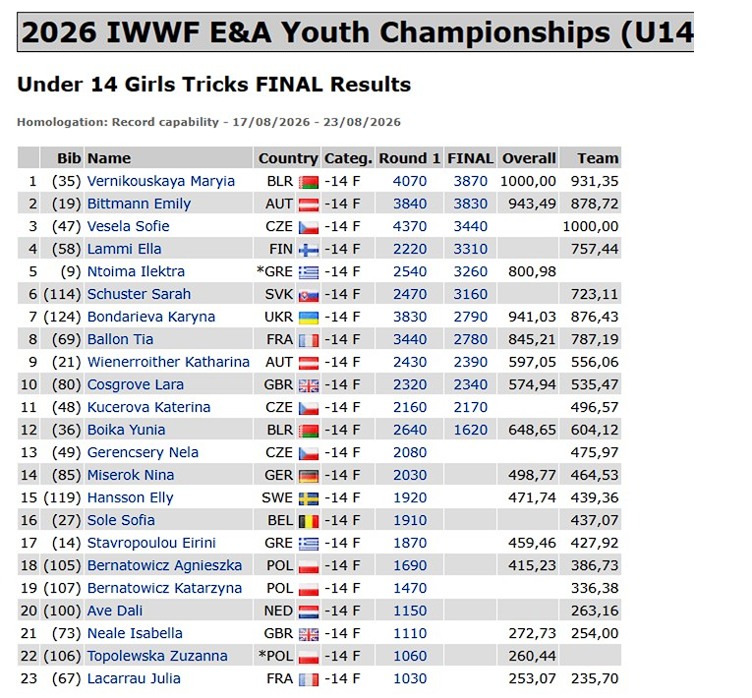
Task: Click the German flag in Miserok Nina row
Action: click(309, 476)
